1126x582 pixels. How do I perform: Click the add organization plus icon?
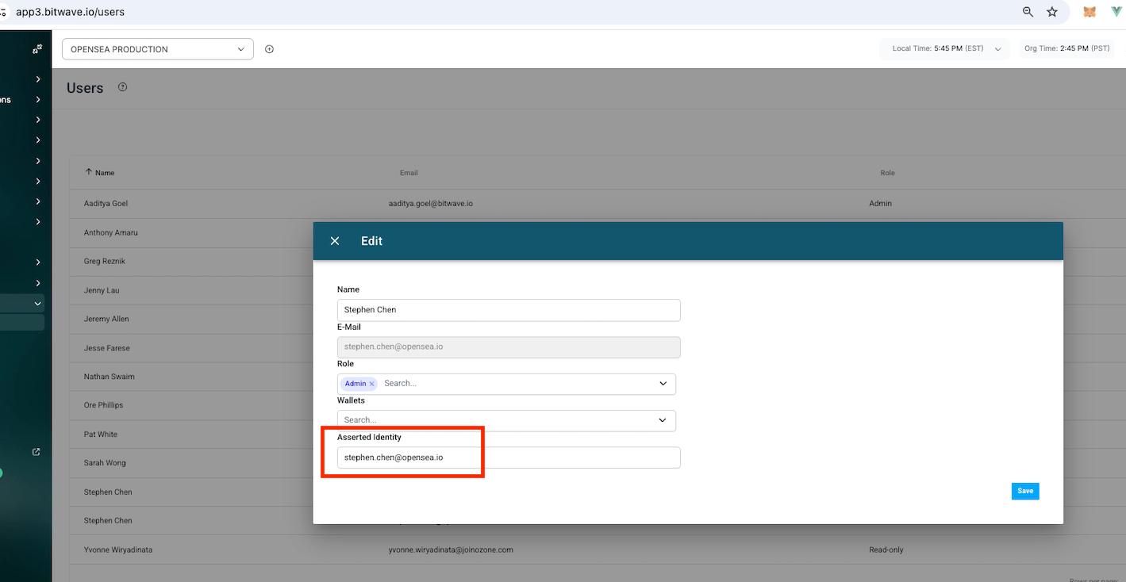(x=269, y=49)
